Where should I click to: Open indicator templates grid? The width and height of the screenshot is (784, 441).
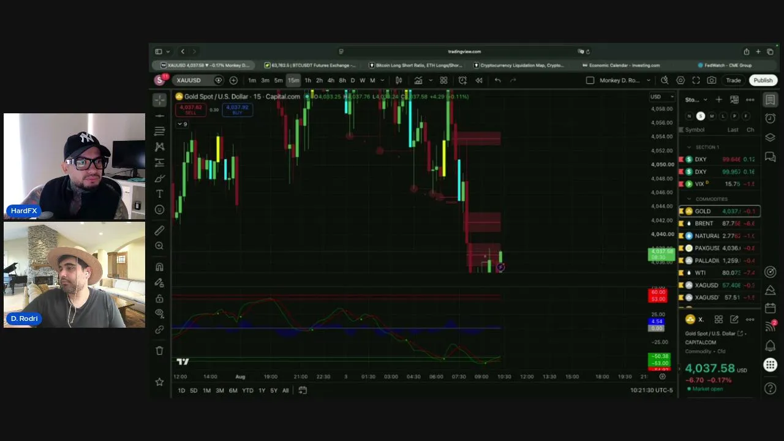[443, 80]
